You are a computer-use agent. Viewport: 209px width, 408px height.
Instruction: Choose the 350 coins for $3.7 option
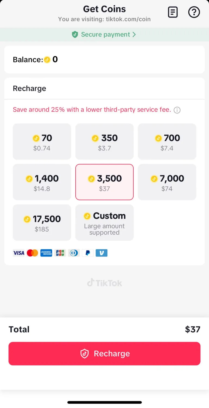pos(104,141)
